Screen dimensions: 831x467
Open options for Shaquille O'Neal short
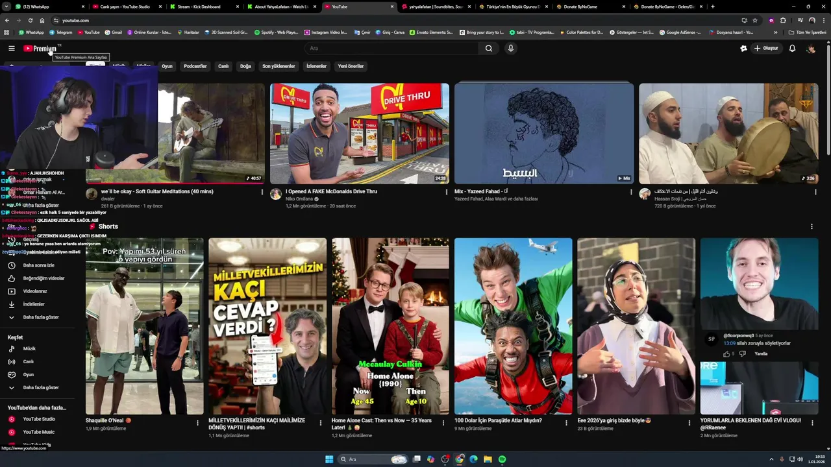click(x=197, y=423)
